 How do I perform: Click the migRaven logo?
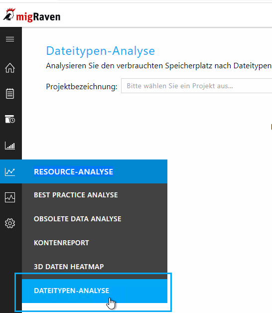(32, 15)
